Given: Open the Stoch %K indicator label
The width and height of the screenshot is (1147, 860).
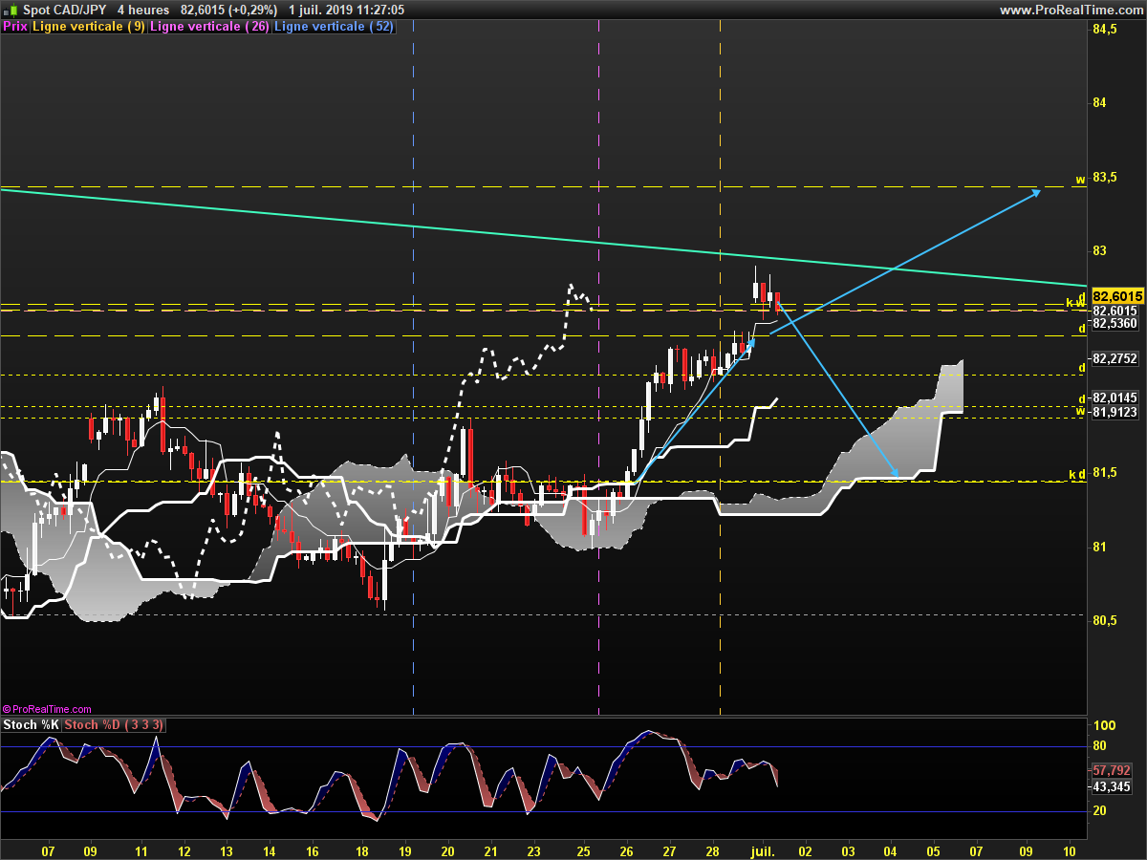Looking at the screenshot, I should click(32, 725).
